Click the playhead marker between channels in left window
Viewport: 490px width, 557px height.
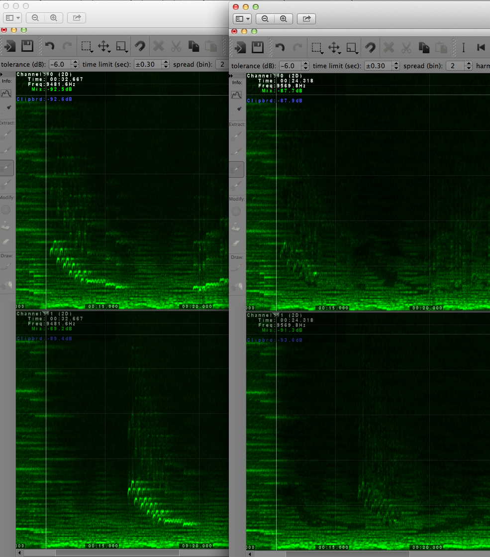pos(46,312)
